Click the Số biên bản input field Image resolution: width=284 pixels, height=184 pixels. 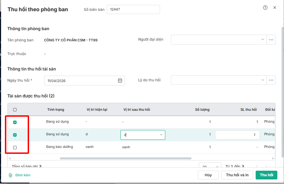coord(133,9)
